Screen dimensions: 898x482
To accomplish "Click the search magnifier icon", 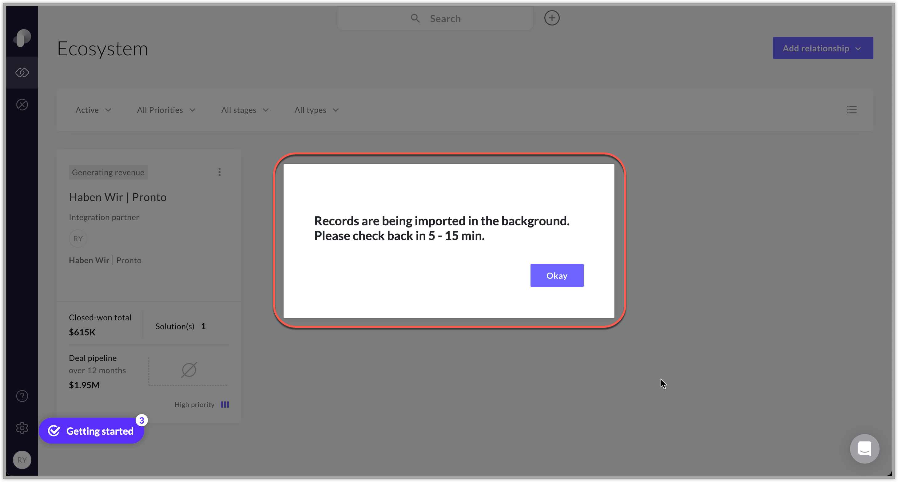I will click(x=415, y=18).
